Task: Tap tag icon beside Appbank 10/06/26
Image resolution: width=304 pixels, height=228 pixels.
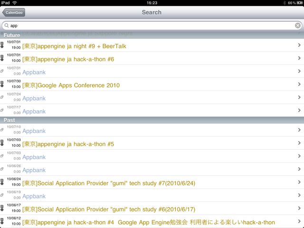Action: tap(2, 169)
